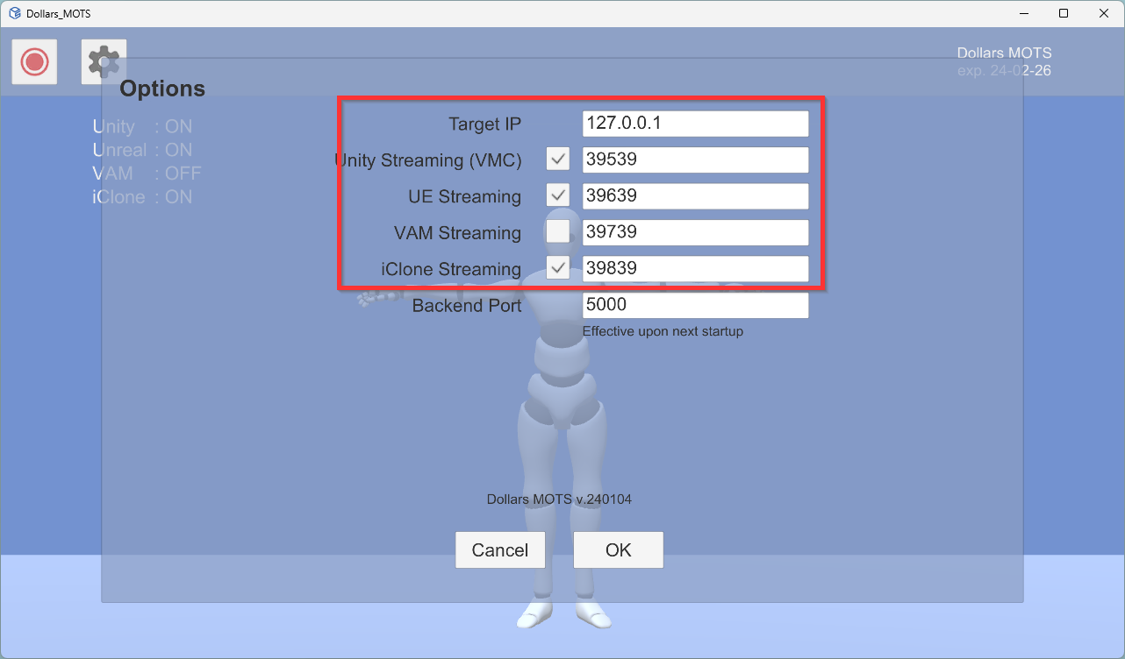Edit the iClone Streaming port field 39839

[695, 269]
